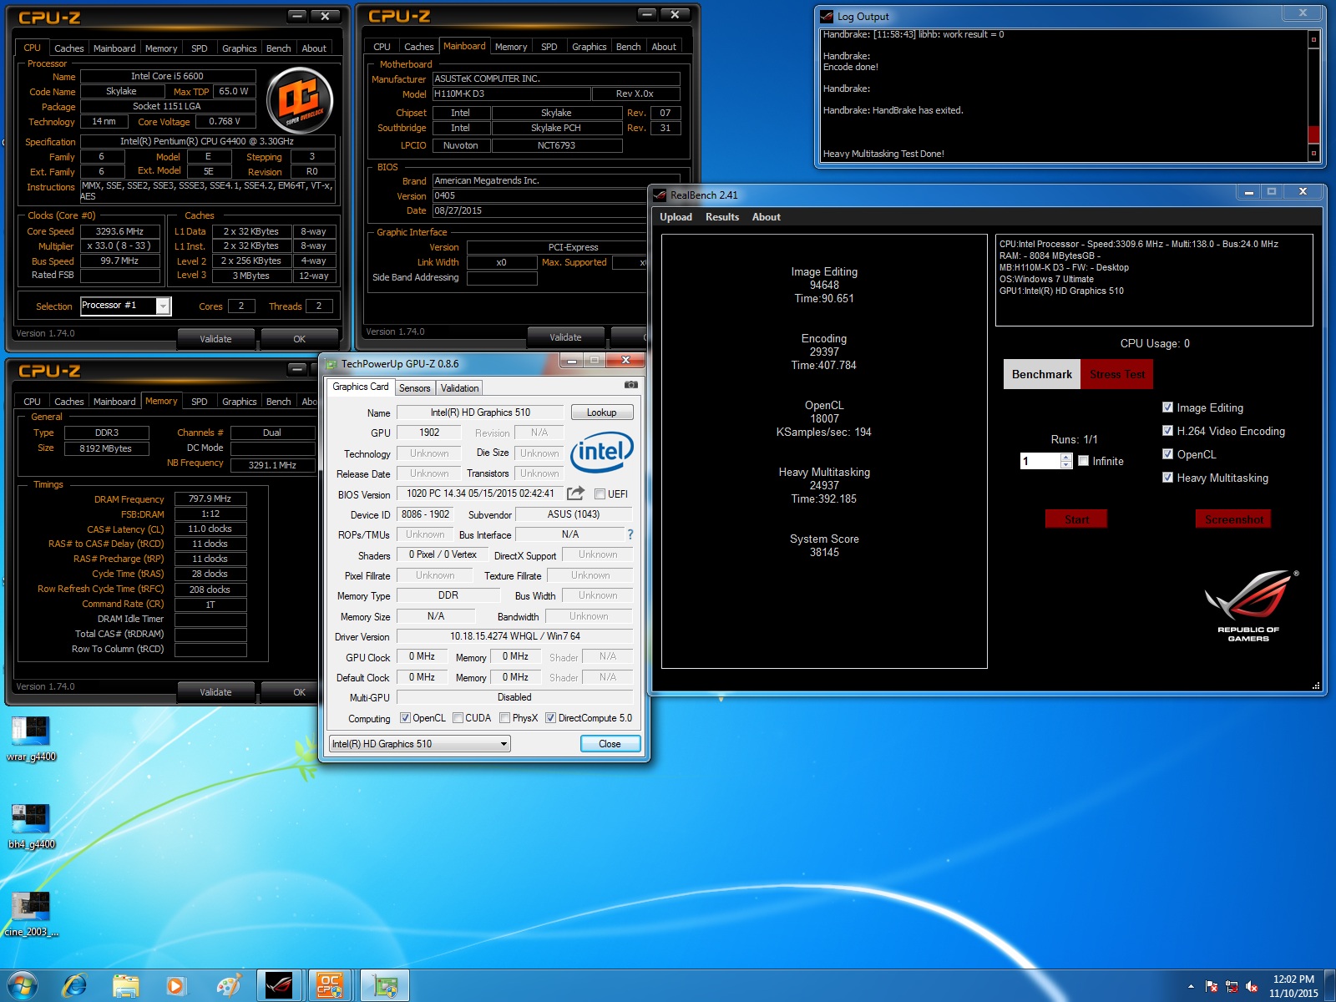
Task: Click the camera screenshot icon in GPU-Z
Action: click(x=631, y=385)
